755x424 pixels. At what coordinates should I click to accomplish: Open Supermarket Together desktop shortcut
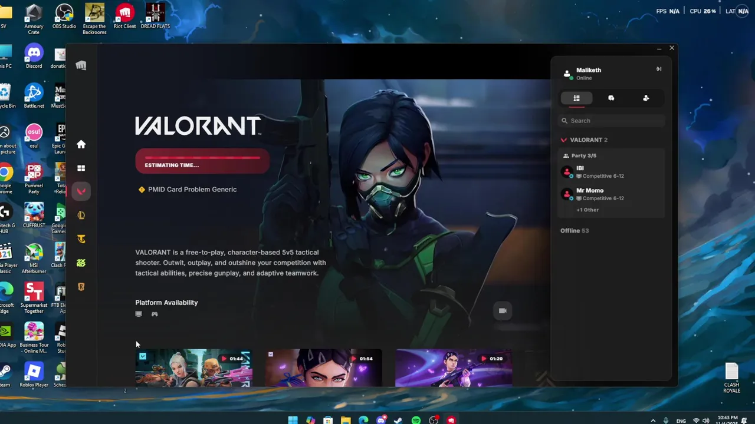click(x=34, y=299)
